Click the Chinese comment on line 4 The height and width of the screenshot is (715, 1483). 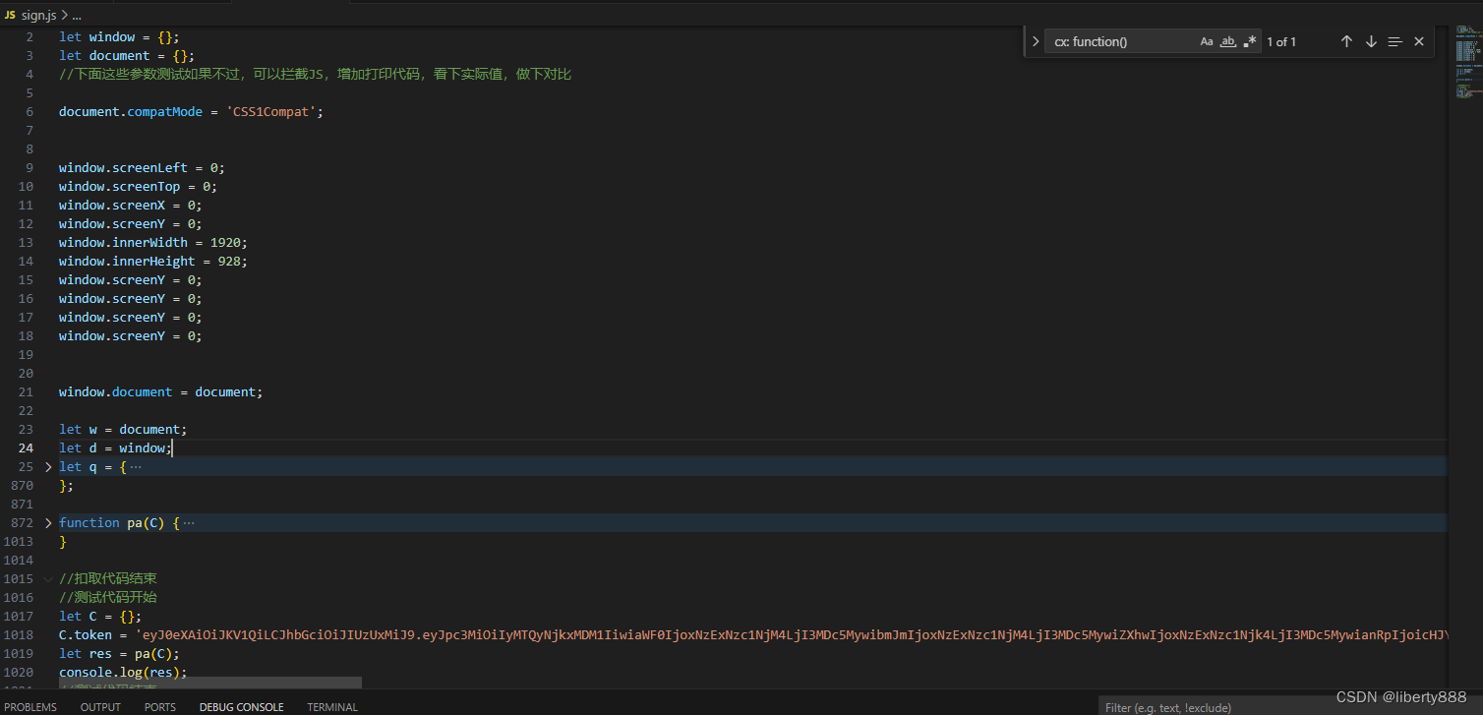click(x=315, y=75)
